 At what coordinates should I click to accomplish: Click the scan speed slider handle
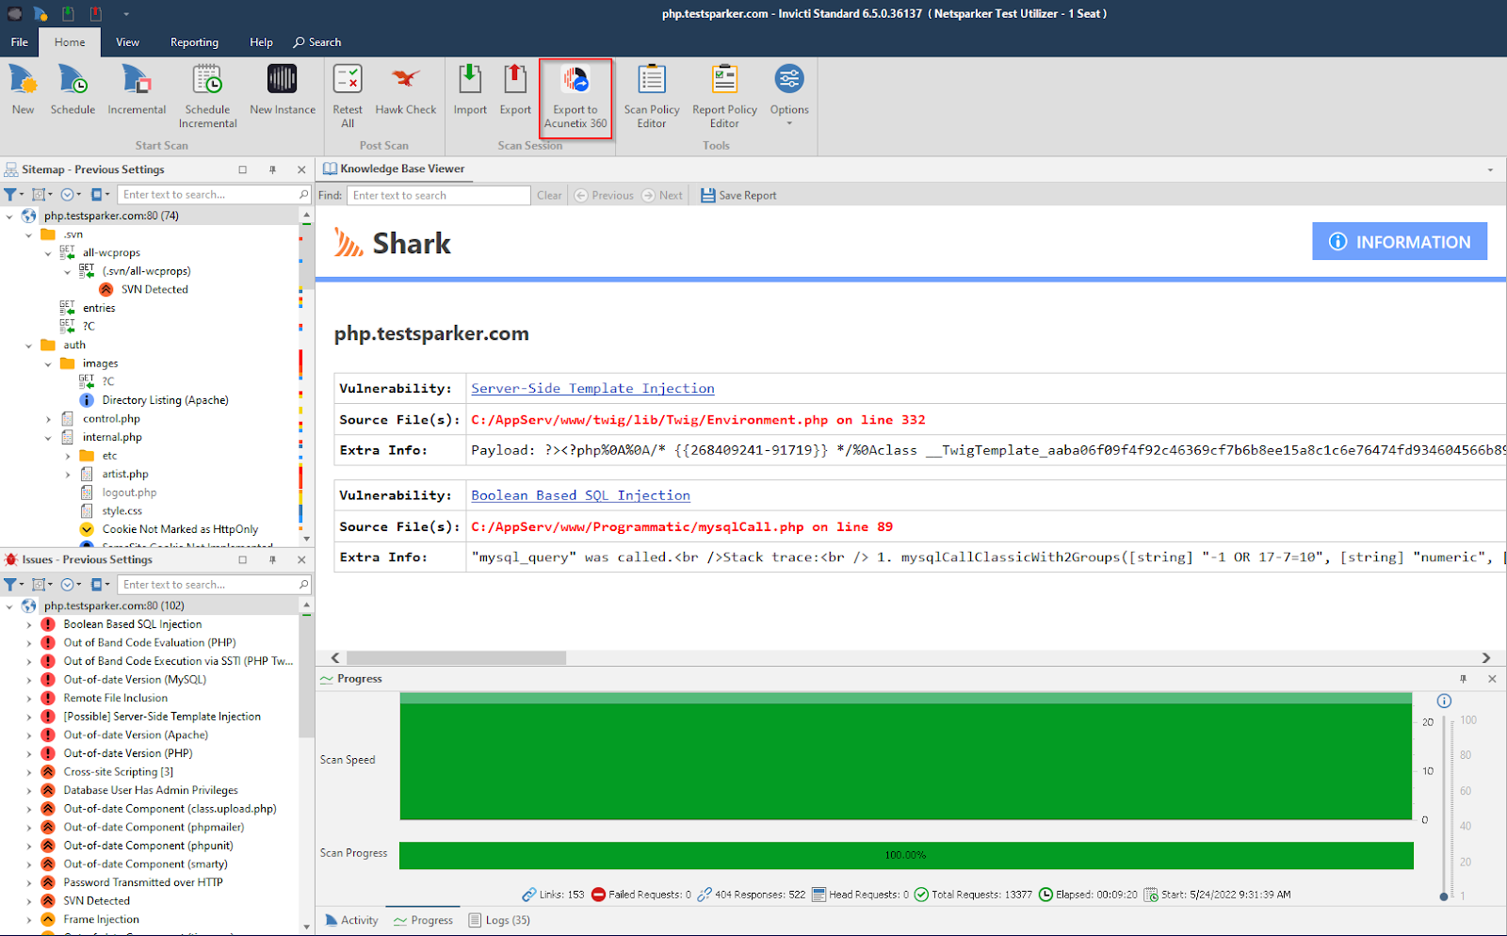coord(1444,896)
